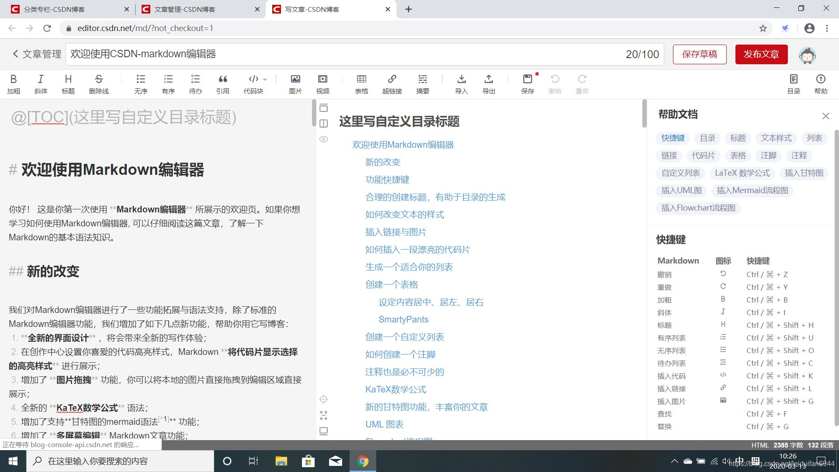Switch to split-column view icon
The height and width of the screenshot is (472, 839).
323,124
